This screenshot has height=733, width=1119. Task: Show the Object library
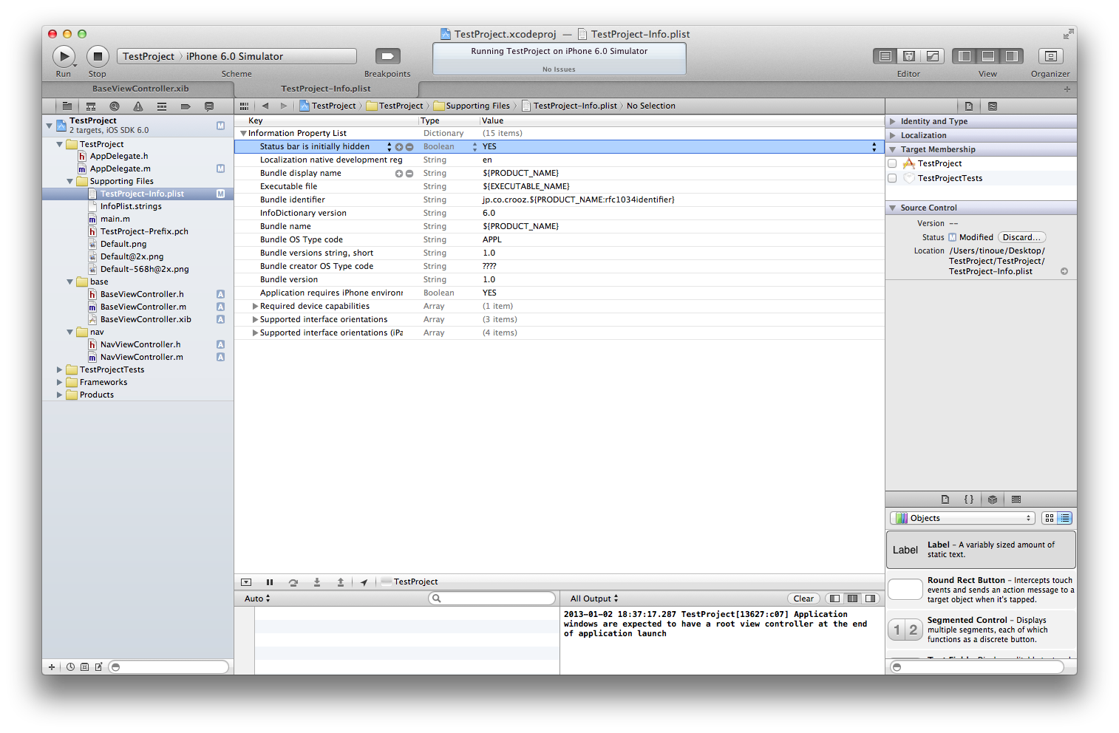click(x=993, y=500)
